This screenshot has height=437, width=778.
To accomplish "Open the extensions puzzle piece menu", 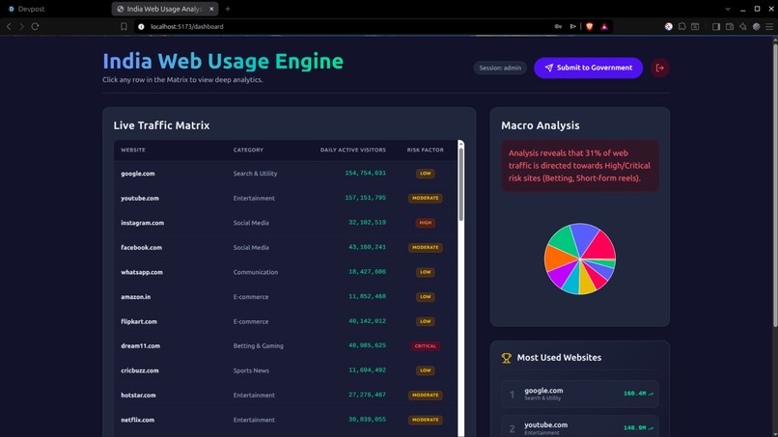I will 681,26.
